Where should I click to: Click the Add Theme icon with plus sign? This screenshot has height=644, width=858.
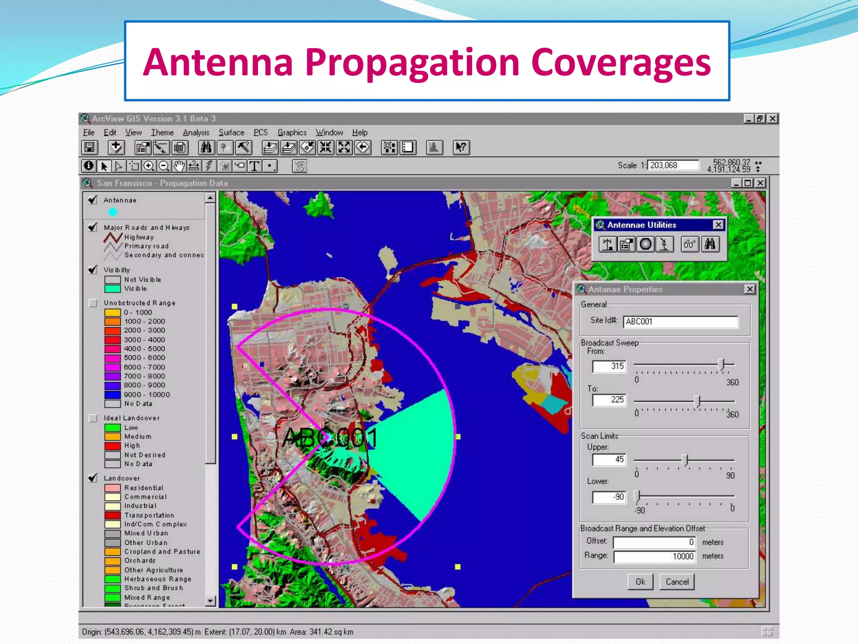tap(116, 147)
